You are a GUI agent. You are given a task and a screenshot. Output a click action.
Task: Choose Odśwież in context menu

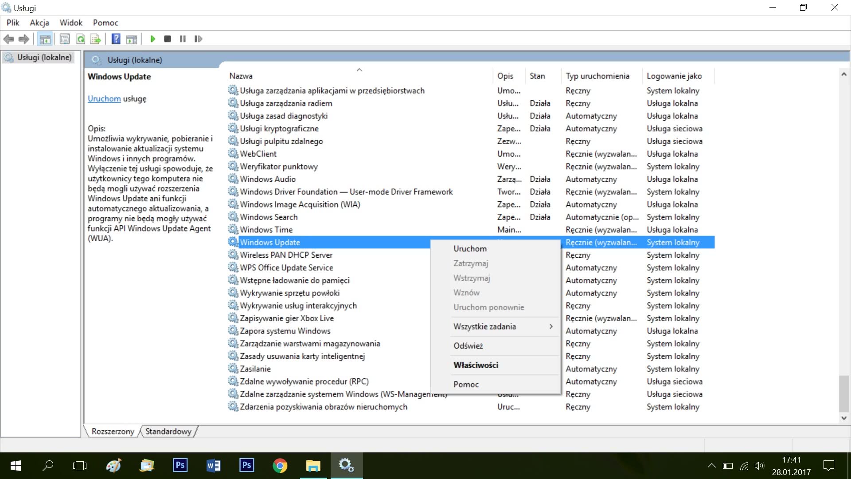[x=496, y=346]
